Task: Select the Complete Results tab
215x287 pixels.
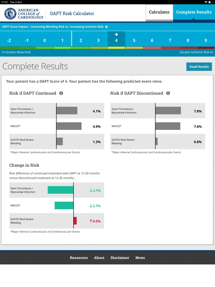Action: 194,12
